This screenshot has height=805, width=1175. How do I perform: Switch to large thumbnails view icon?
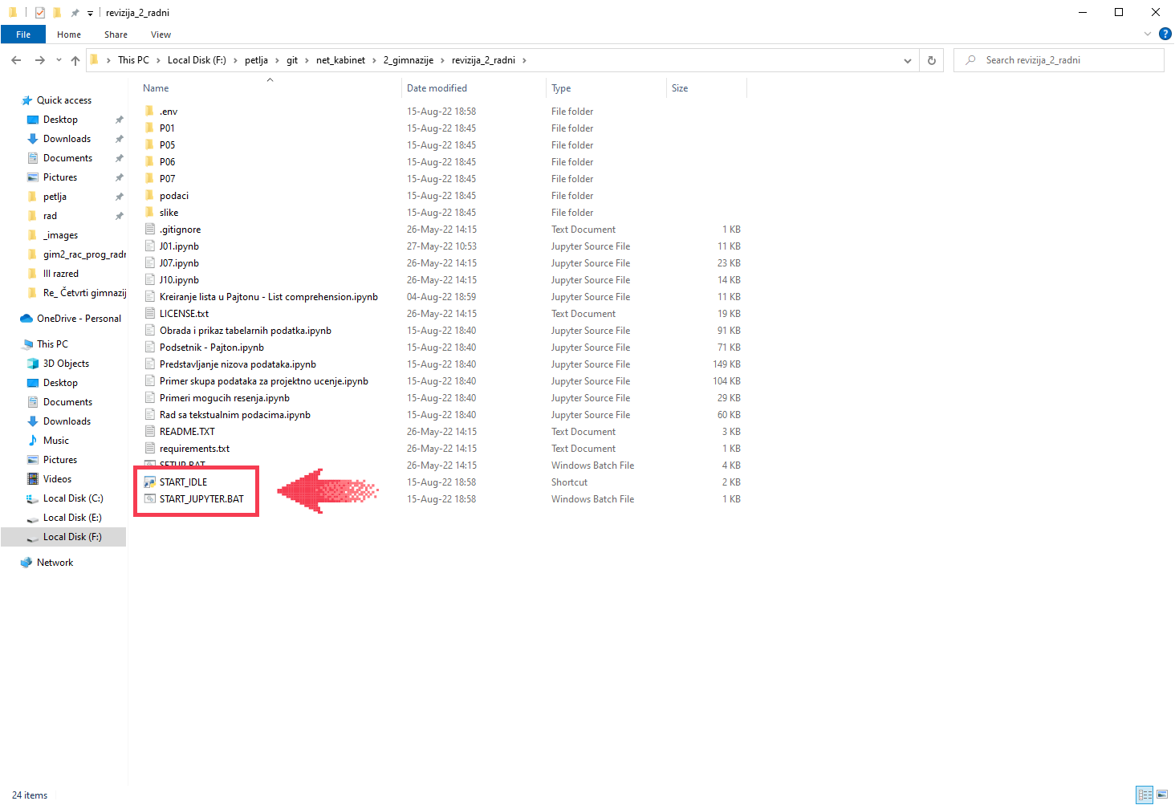coord(1161,795)
